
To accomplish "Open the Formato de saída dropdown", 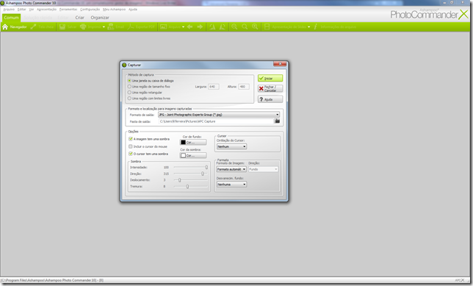I will pyautogui.click(x=219, y=115).
